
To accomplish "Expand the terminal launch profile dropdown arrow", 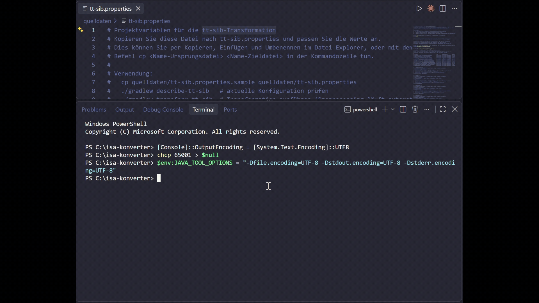I will tap(393, 109).
